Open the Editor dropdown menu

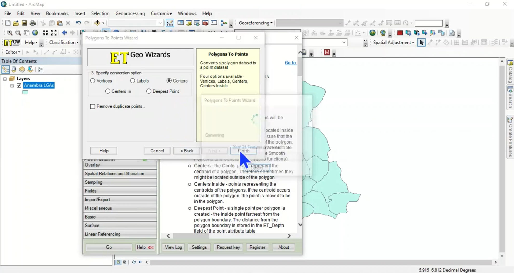[13, 52]
